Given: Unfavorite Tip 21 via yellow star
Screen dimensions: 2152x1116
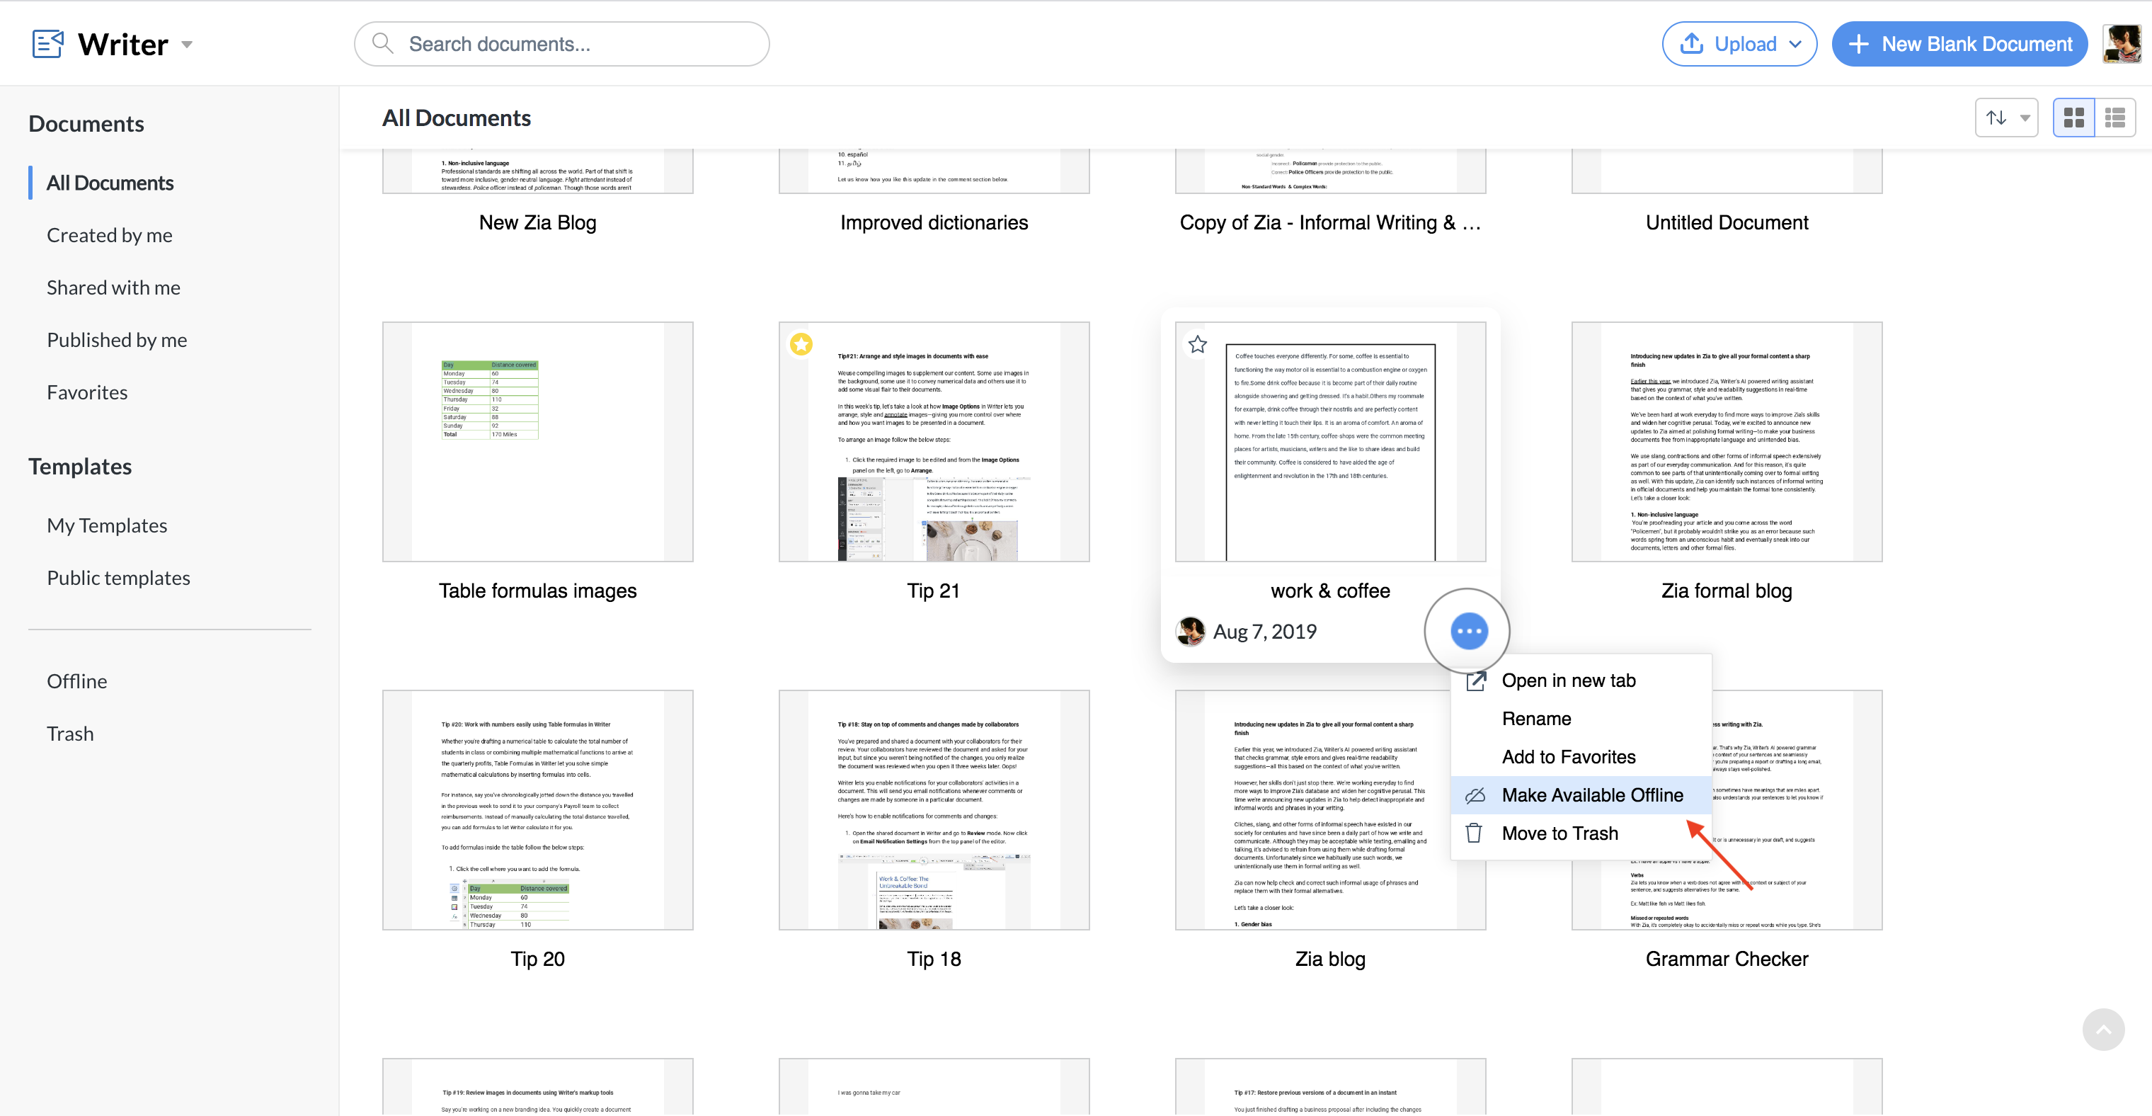Looking at the screenshot, I should pyautogui.click(x=801, y=344).
